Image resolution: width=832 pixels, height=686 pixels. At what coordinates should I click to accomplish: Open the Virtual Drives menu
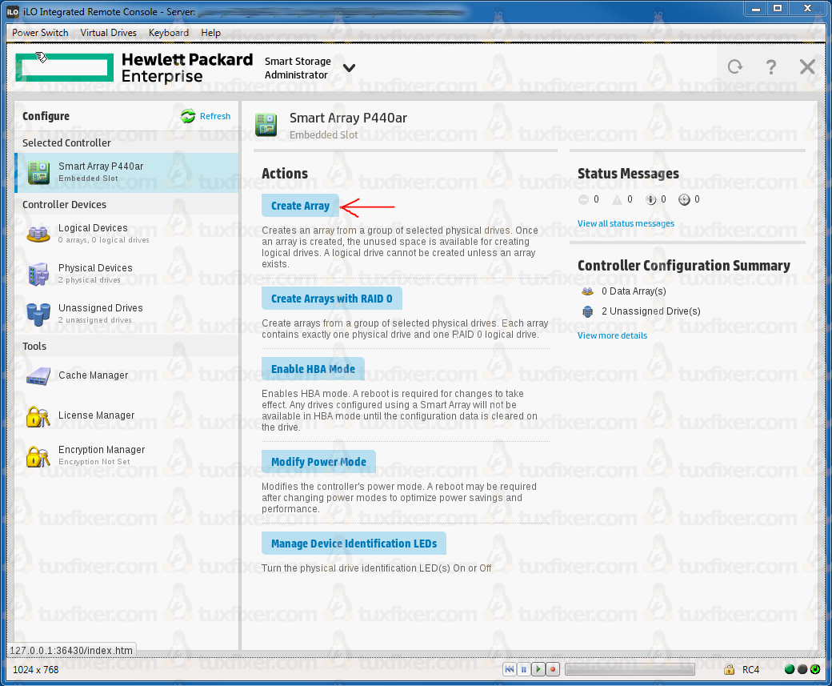108,33
